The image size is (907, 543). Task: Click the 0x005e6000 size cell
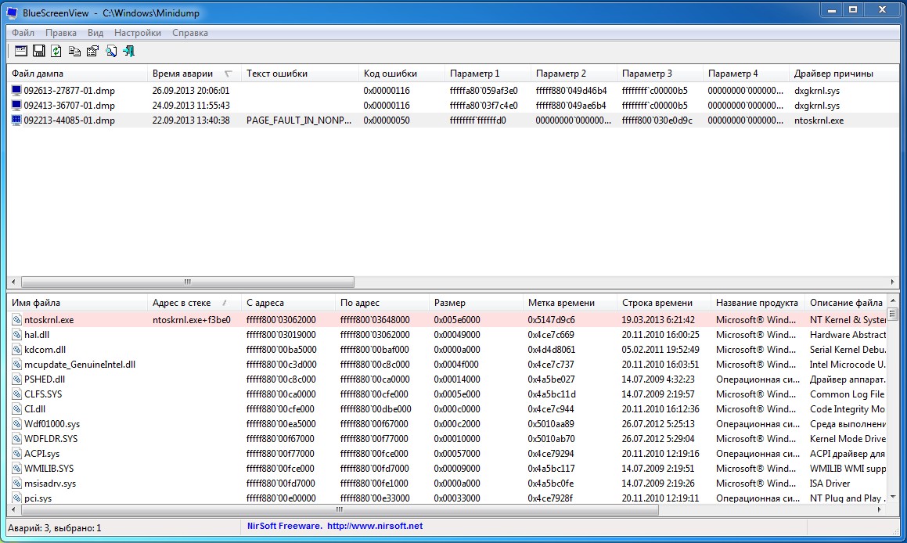click(457, 320)
